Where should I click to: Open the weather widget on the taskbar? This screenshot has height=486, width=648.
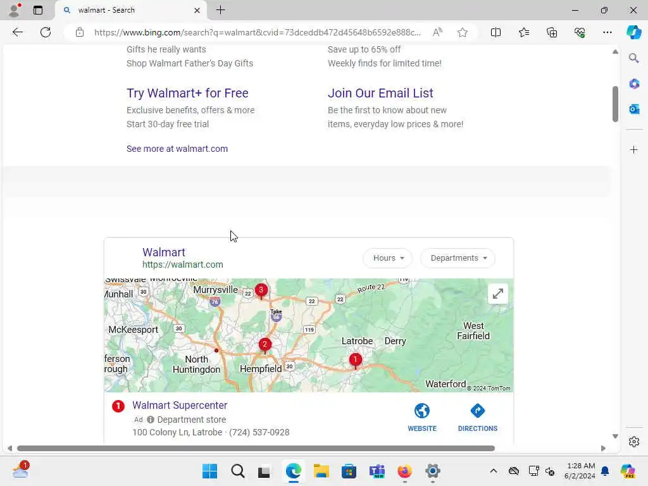pyautogui.click(x=20, y=470)
